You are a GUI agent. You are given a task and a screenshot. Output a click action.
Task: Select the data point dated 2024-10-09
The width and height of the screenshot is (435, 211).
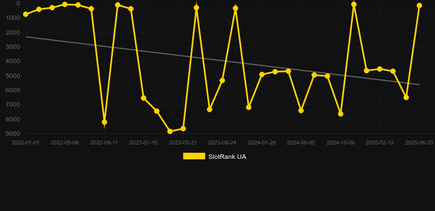[x=341, y=114]
